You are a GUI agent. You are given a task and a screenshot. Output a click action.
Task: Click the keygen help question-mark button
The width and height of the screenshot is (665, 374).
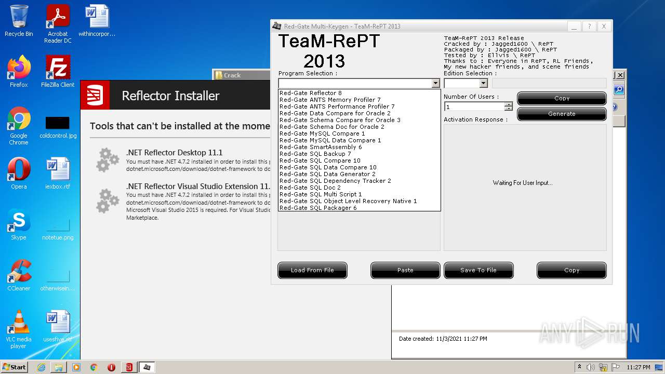click(589, 26)
